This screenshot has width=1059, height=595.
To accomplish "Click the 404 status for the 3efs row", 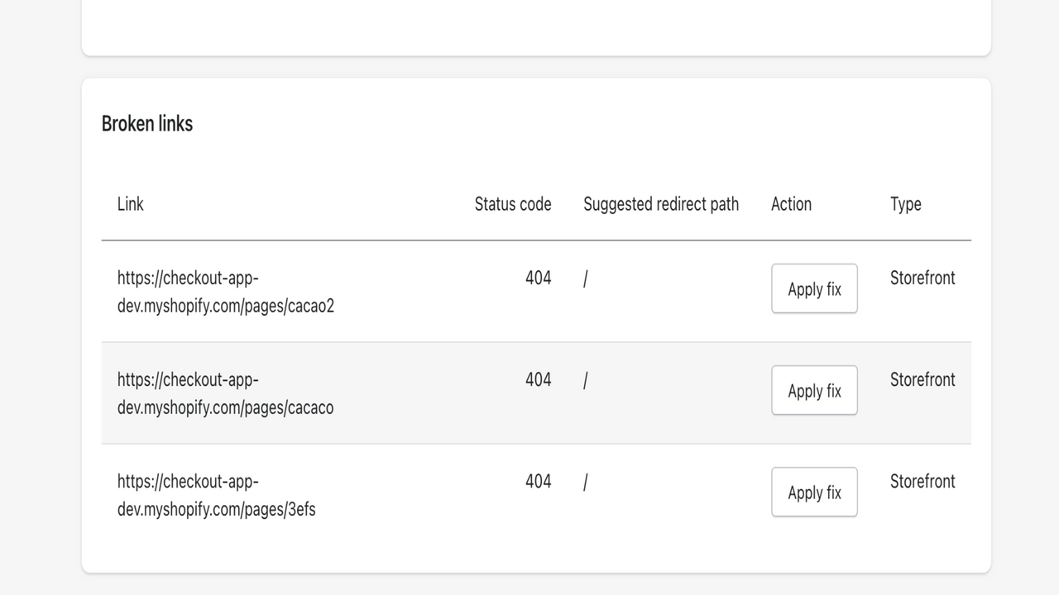I will [x=539, y=482].
